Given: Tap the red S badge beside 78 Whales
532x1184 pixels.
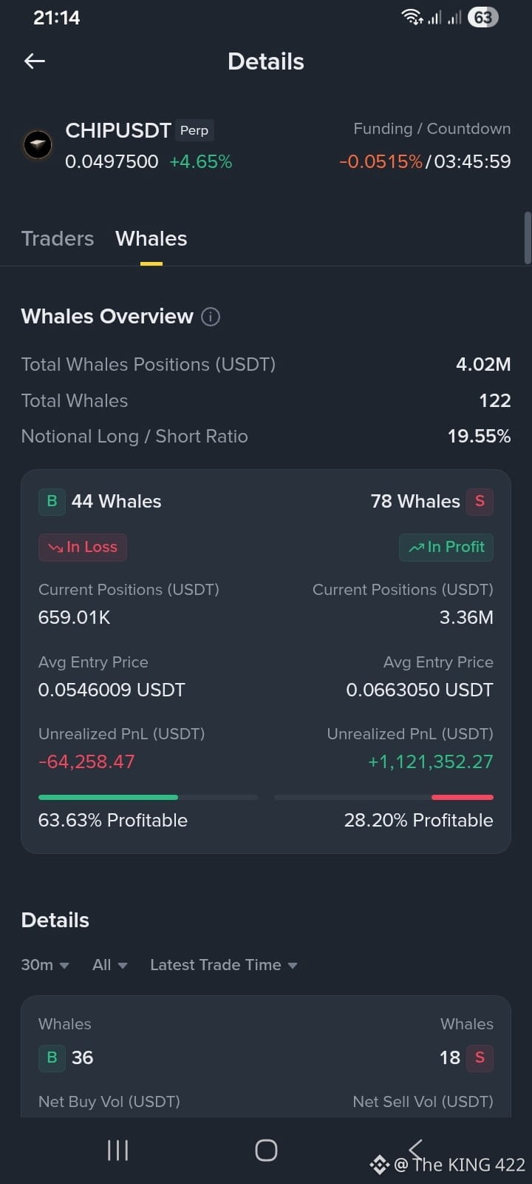Looking at the screenshot, I should click(x=480, y=501).
